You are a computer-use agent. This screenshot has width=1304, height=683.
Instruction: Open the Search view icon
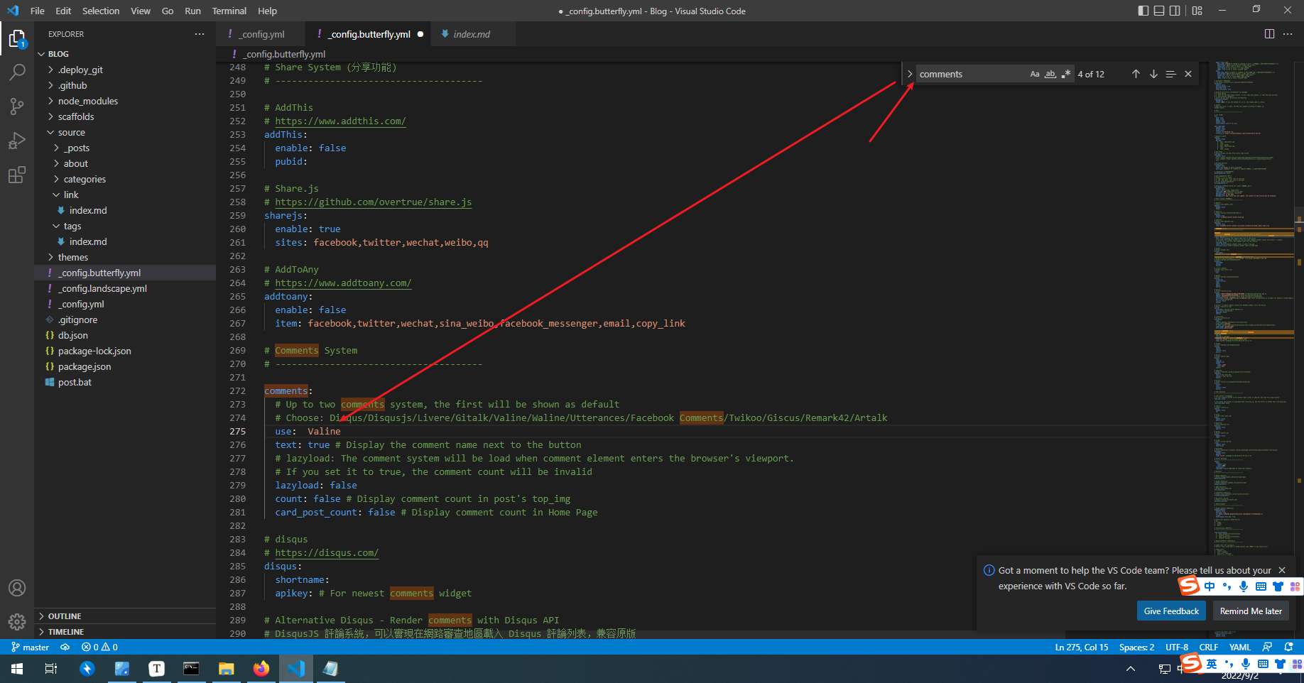pos(17,72)
